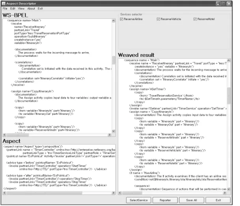Click Aspect pane scroll right arrow

(113, 193)
